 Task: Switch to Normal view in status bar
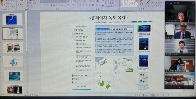pyautogui.click(x=153, y=95)
